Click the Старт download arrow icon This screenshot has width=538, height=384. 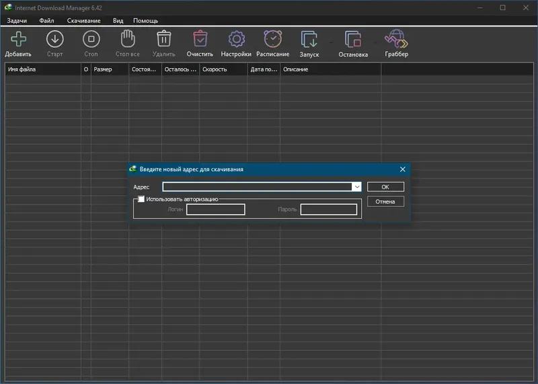click(x=55, y=39)
